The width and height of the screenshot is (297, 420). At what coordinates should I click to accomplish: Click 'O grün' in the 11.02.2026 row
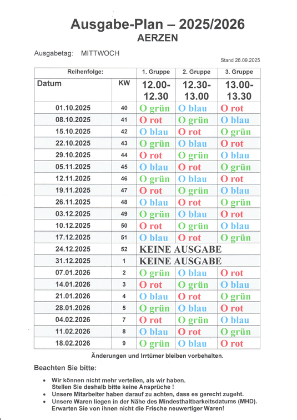[235, 332]
